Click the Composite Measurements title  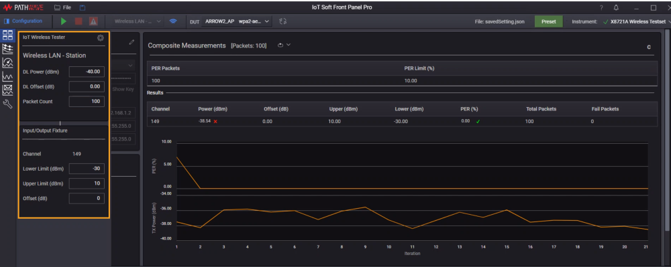pyautogui.click(x=187, y=46)
